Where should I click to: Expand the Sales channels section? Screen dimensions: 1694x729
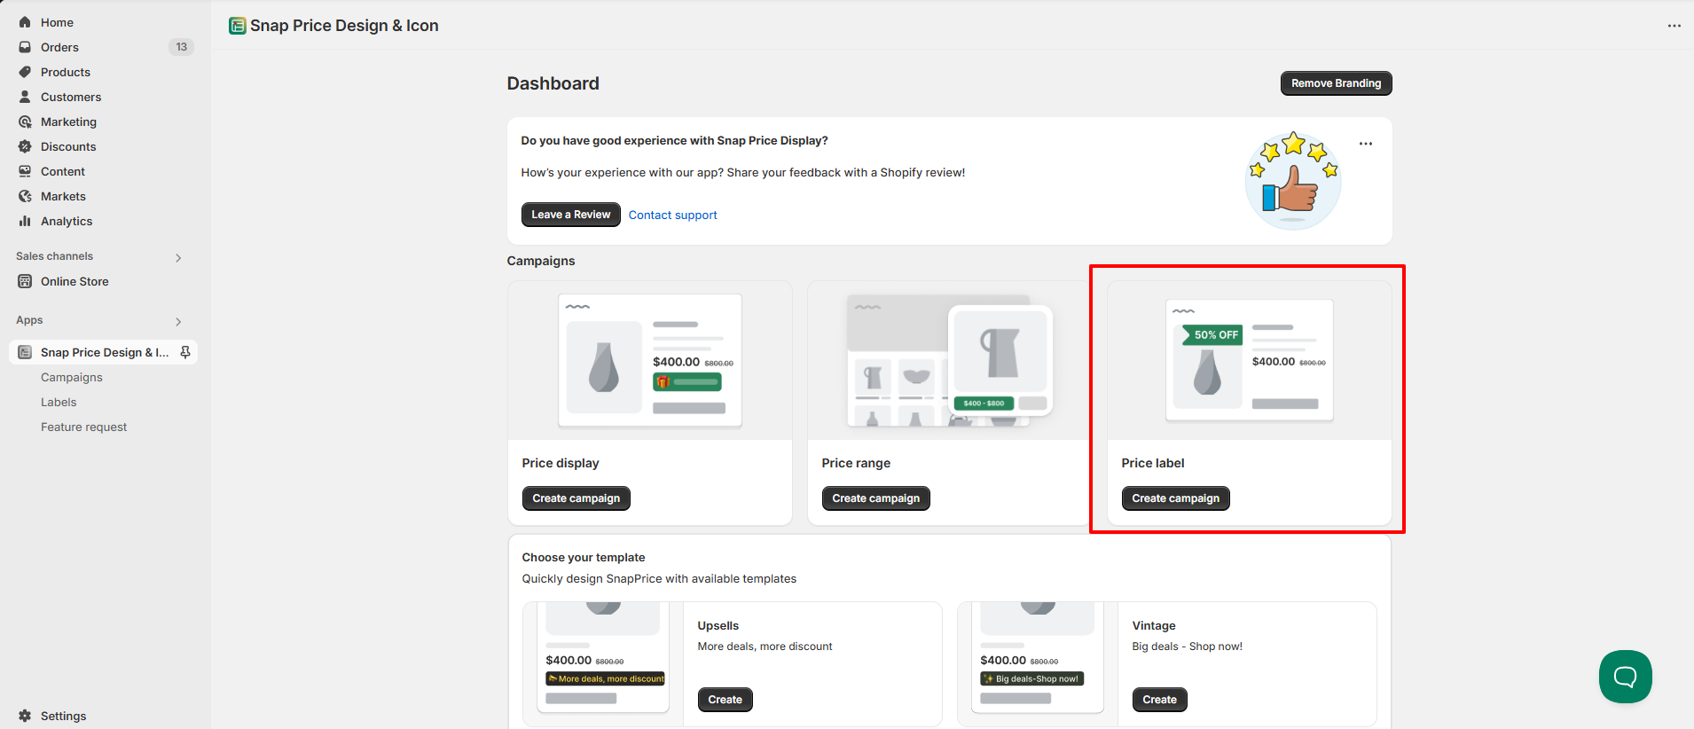click(x=178, y=258)
